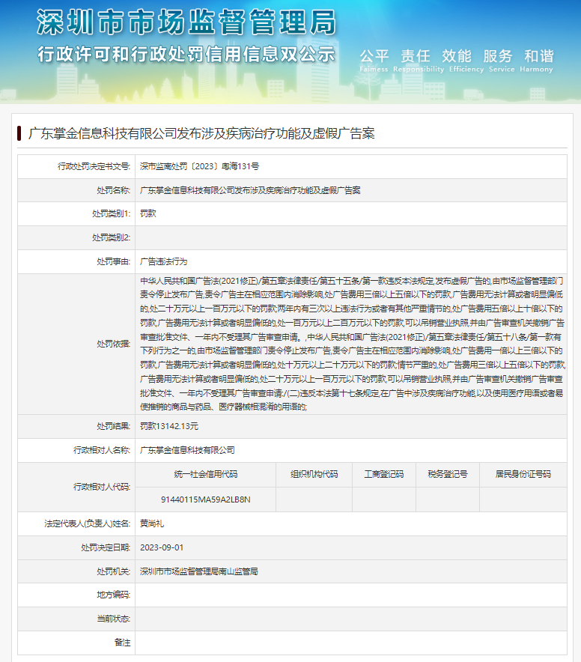Viewport: 581px width, 662px height.
Task: Click the column header 居民身份证号码
Action: (523, 475)
